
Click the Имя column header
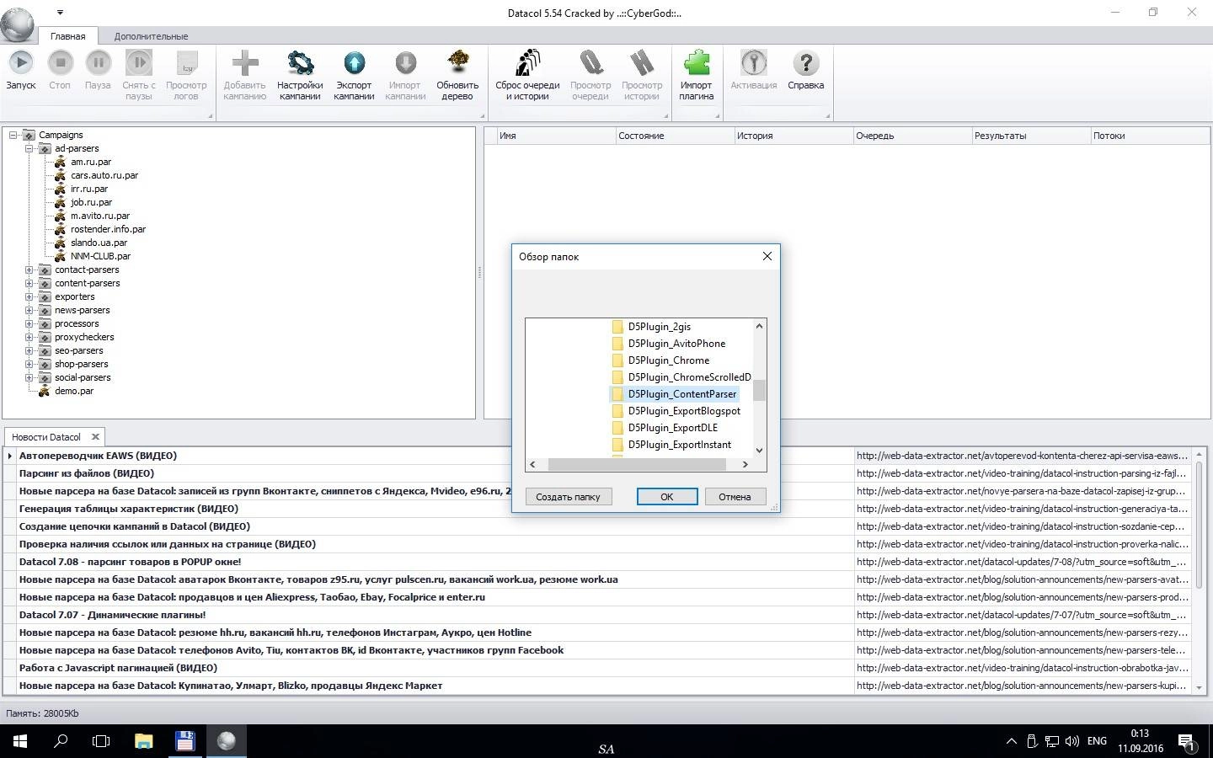(557, 136)
